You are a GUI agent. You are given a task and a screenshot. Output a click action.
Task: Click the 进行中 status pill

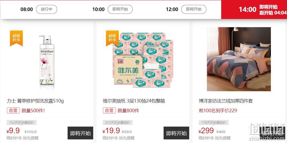pos(47,9)
